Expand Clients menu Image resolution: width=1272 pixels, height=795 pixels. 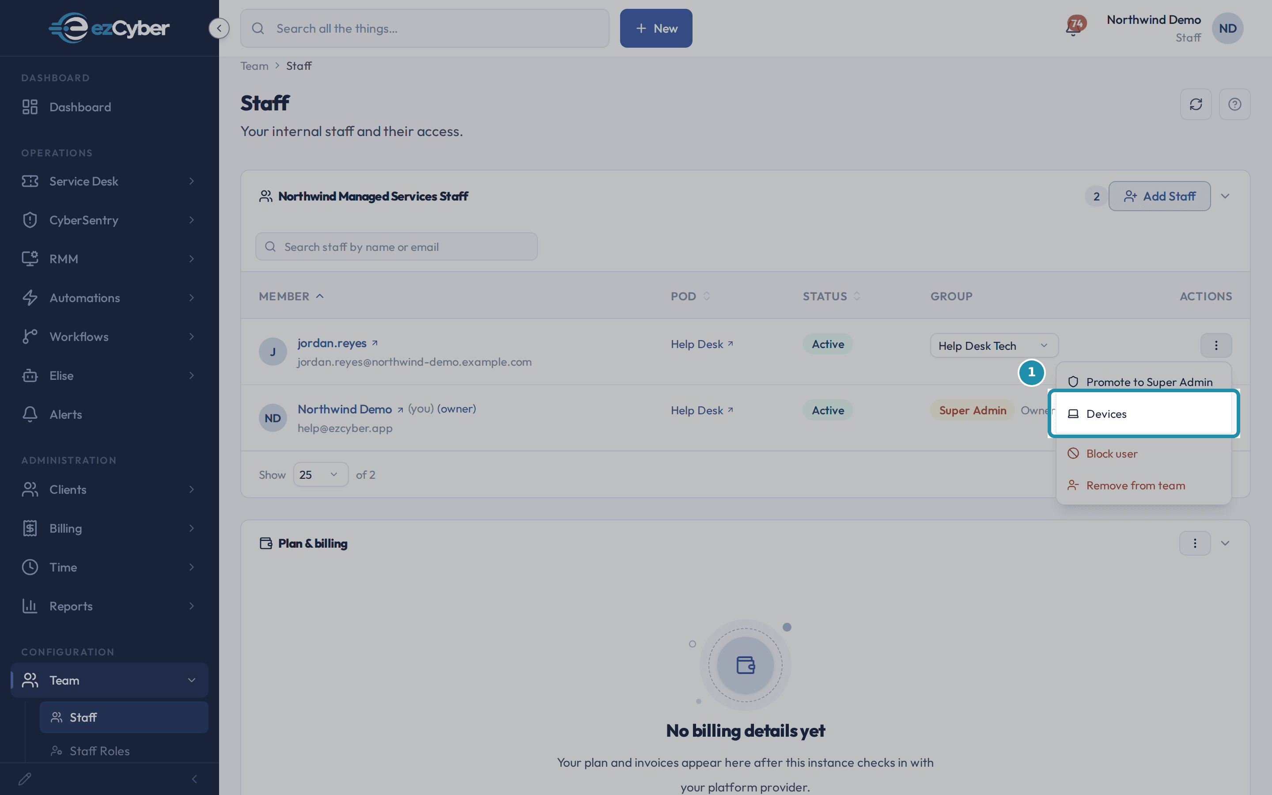[x=110, y=489]
